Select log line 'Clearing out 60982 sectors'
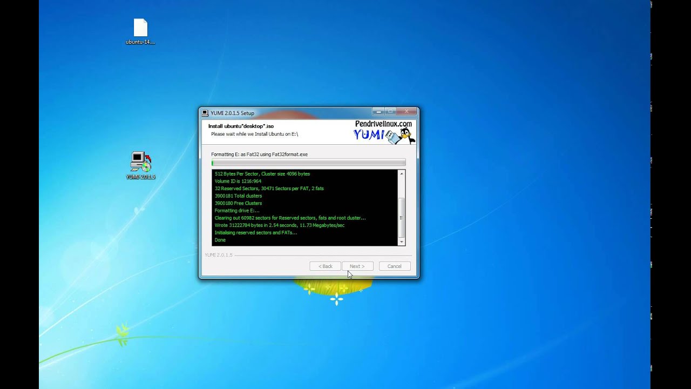691x389 pixels. pos(290,218)
